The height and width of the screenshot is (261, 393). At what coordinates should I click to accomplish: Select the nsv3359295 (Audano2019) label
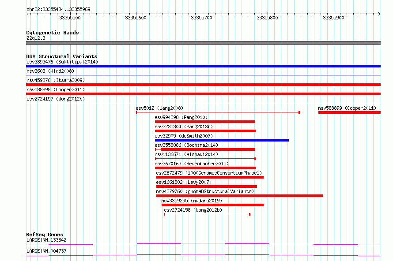coord(192,201)
